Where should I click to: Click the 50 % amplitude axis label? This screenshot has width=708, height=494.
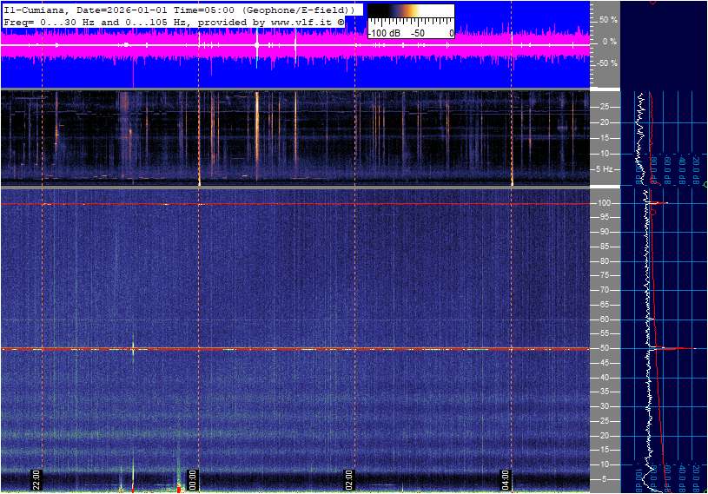point(608,19)
